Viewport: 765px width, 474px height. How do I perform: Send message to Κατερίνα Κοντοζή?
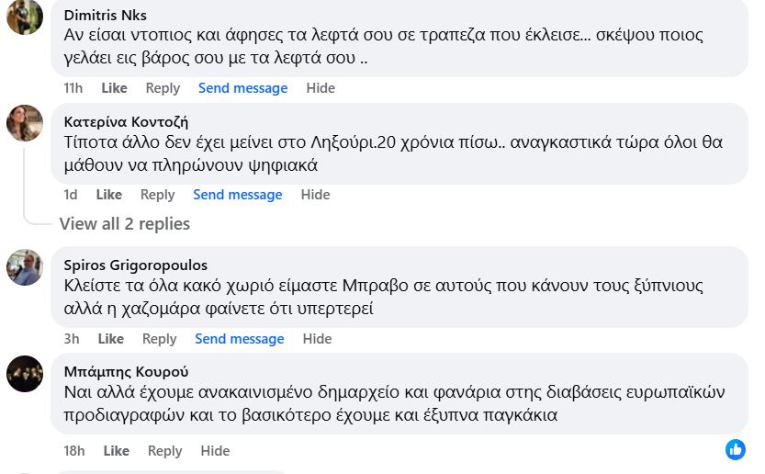pos(237,195)
